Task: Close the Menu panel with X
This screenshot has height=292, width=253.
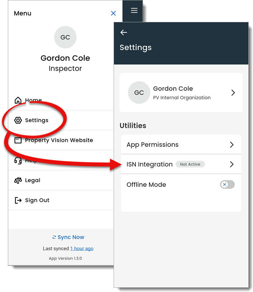Action: tap(113, 13)
